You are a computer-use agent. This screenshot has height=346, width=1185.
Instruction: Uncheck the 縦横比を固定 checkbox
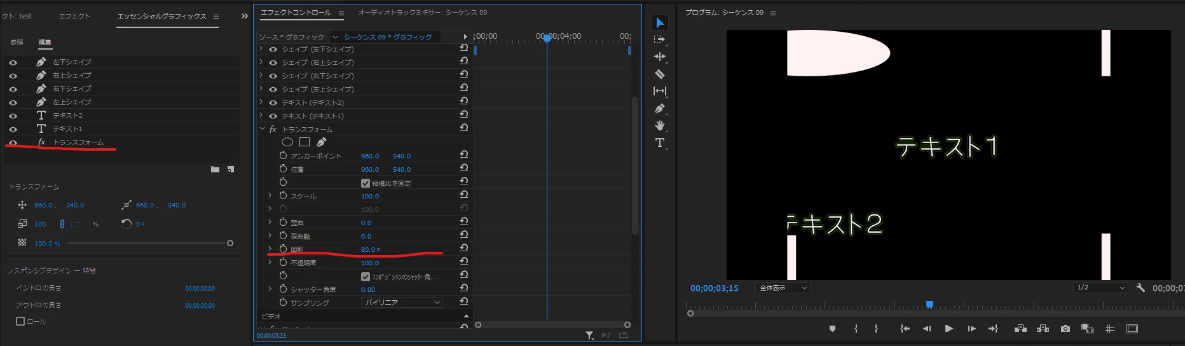(366, 183)
